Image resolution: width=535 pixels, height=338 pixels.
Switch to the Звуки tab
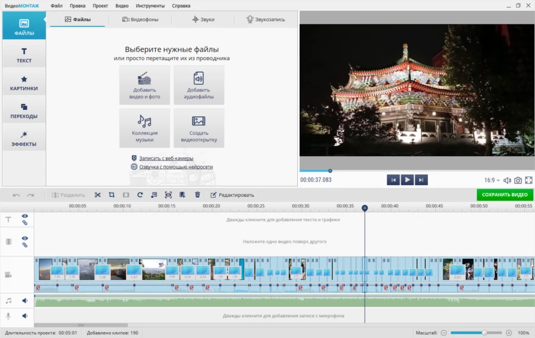click(203, 20)
